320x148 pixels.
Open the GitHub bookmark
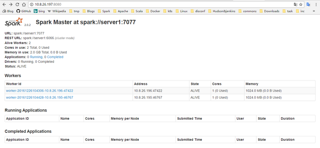(24, 11)
